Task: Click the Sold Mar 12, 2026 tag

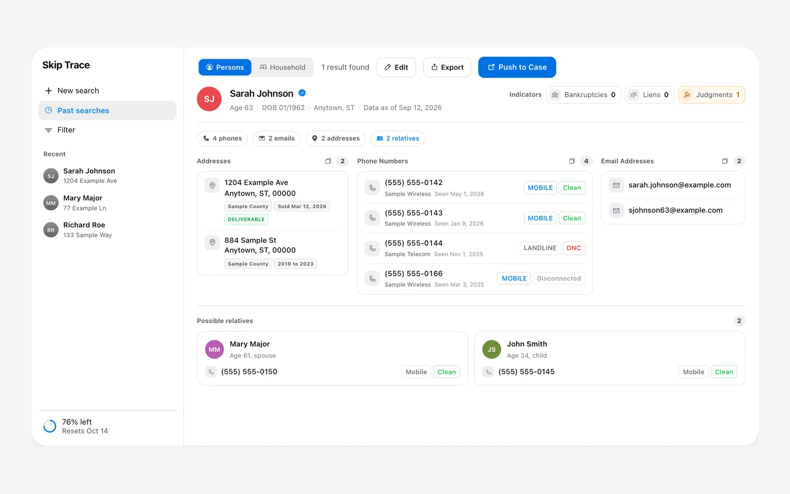Action: coord(302,206)
